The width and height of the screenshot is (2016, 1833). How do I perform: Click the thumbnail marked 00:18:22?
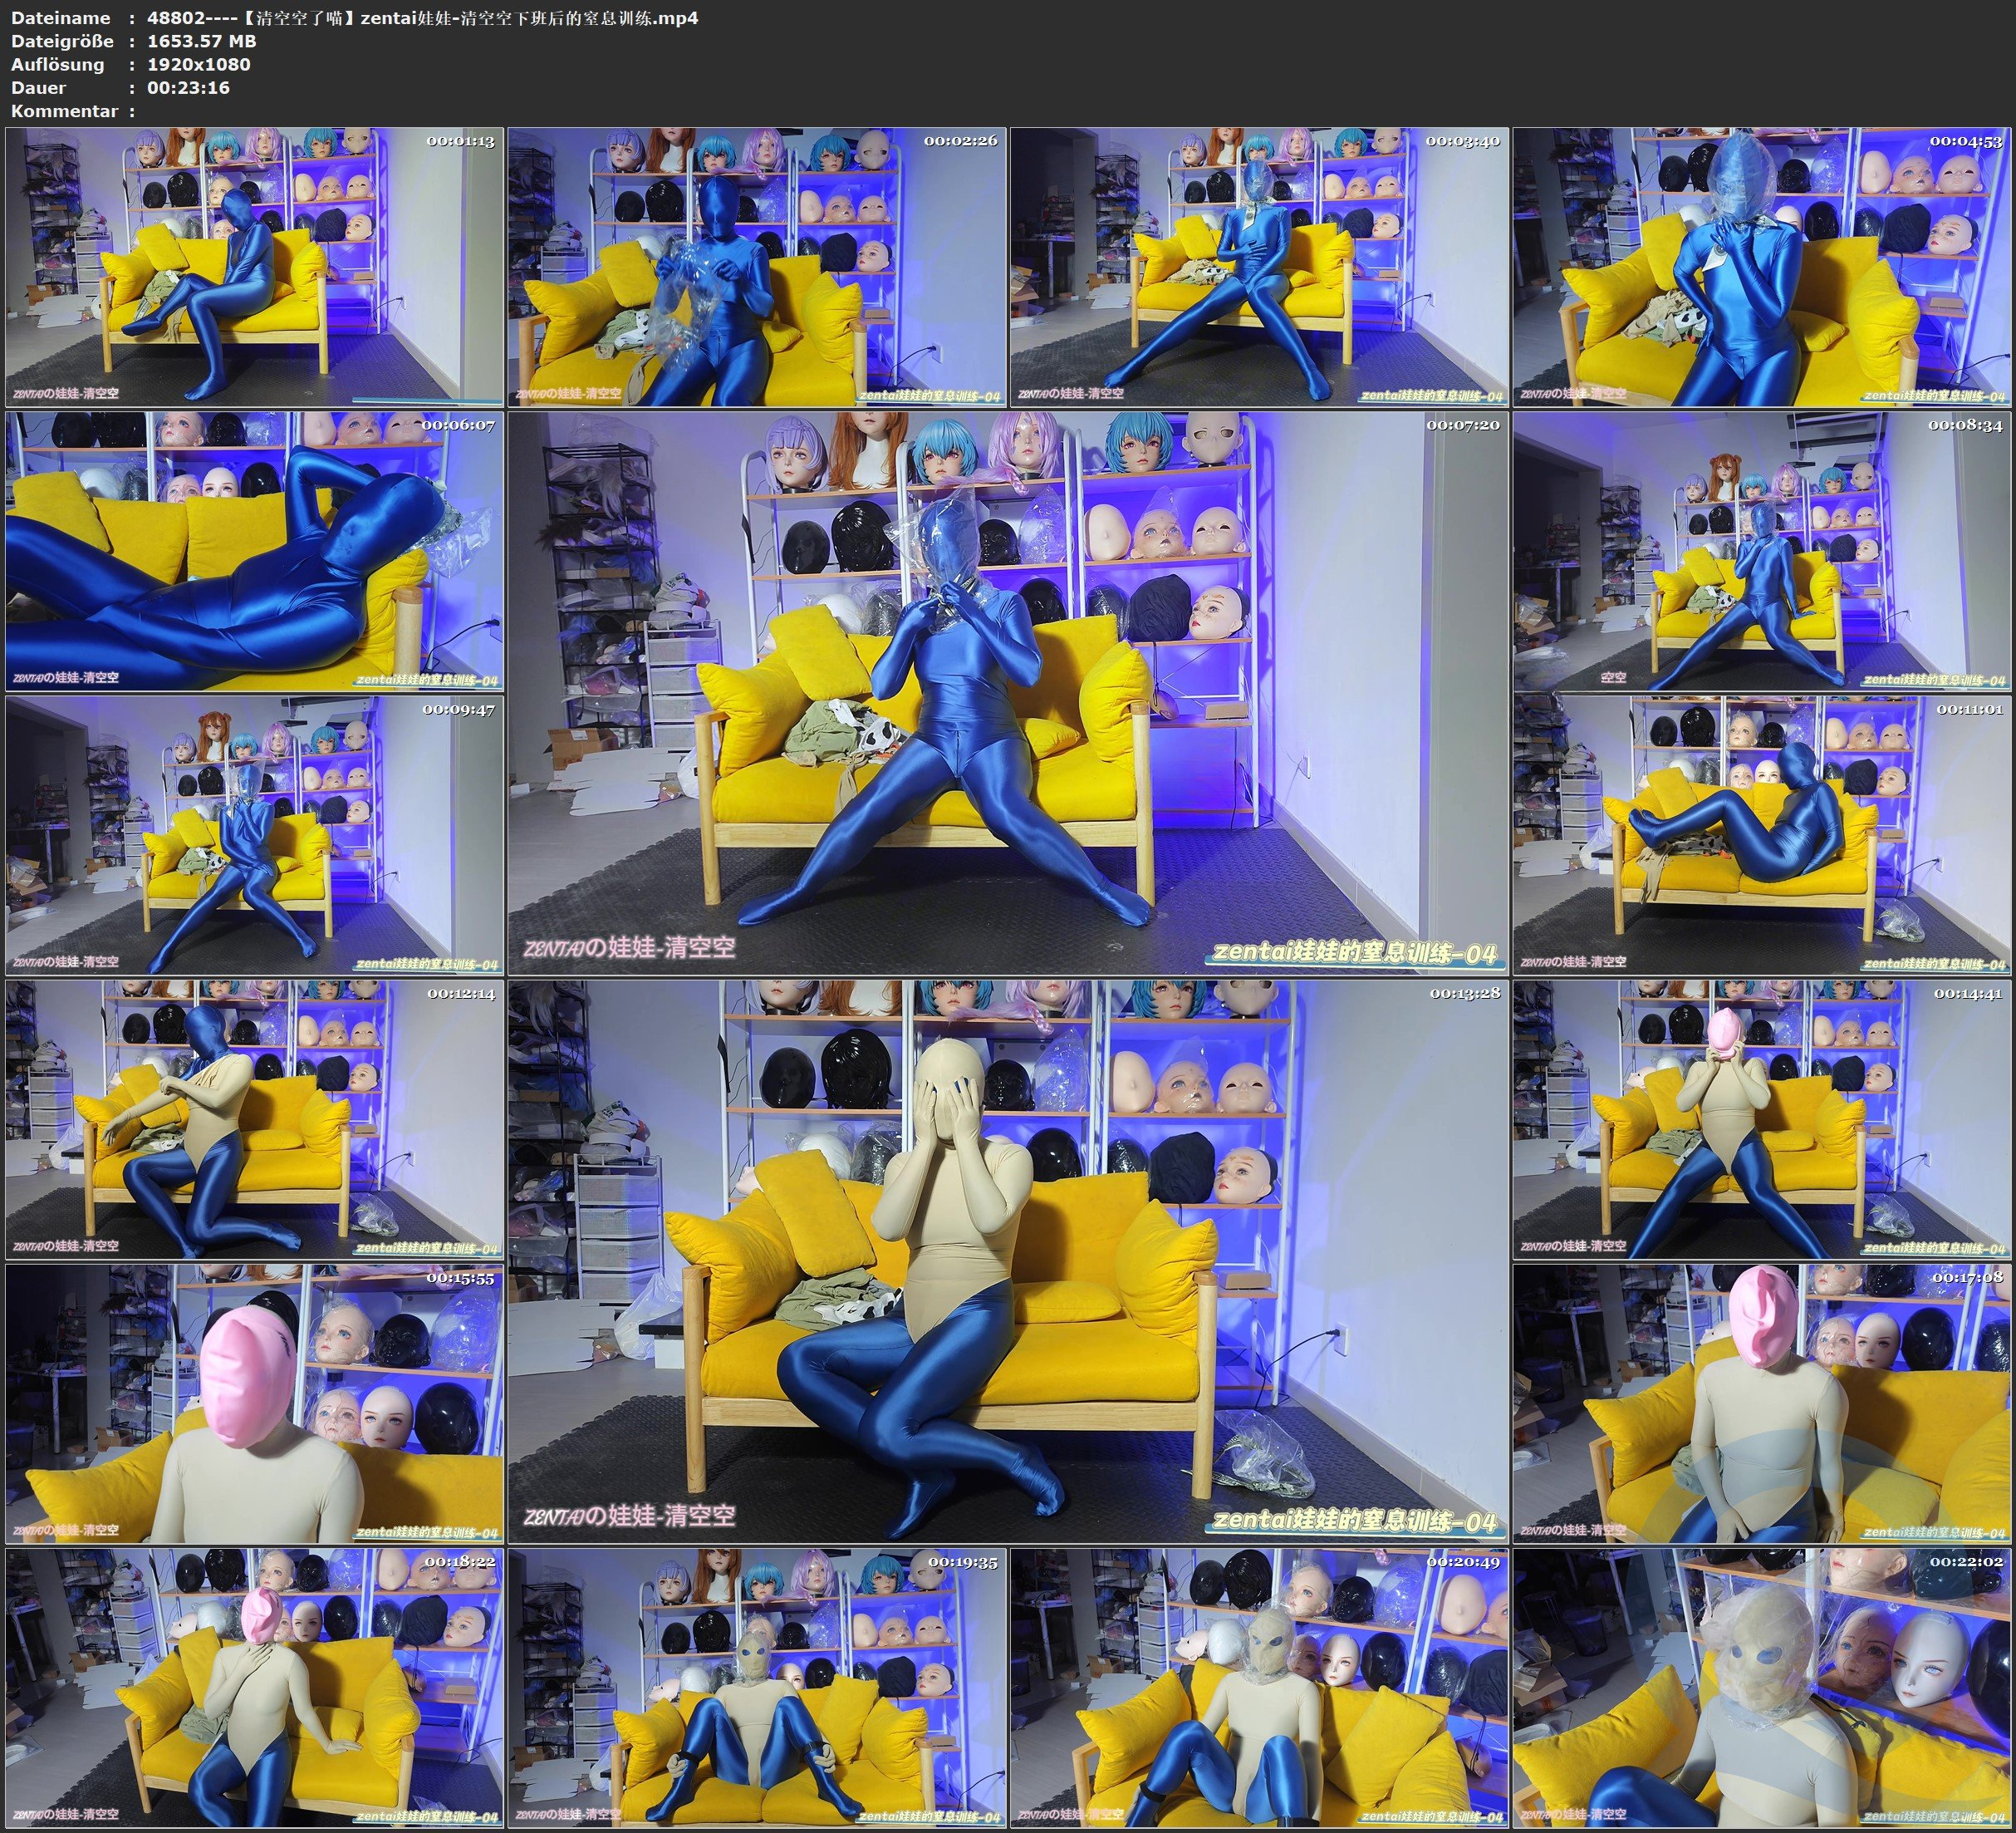(x=254, y=1687)
